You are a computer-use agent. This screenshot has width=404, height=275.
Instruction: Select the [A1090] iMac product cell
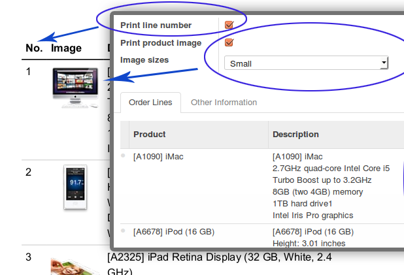tap(158, 157)
